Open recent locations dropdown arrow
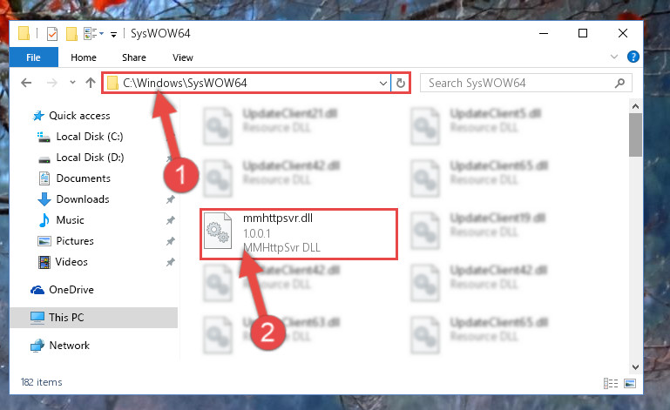 [x=72, y=83]
